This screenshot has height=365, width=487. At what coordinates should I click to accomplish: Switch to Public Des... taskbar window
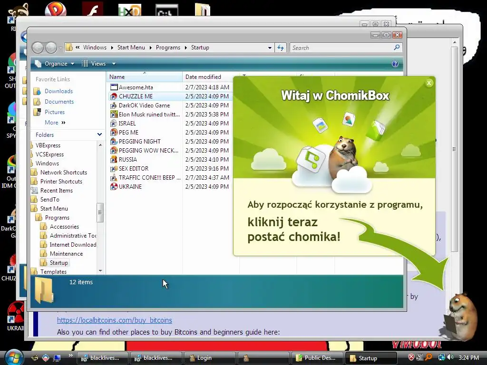click(317, 358)
